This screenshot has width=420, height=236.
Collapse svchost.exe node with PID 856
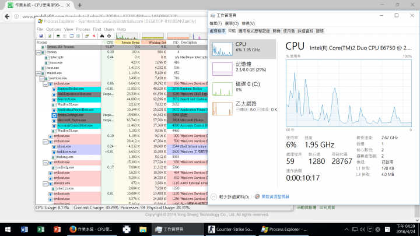[45, 84]
